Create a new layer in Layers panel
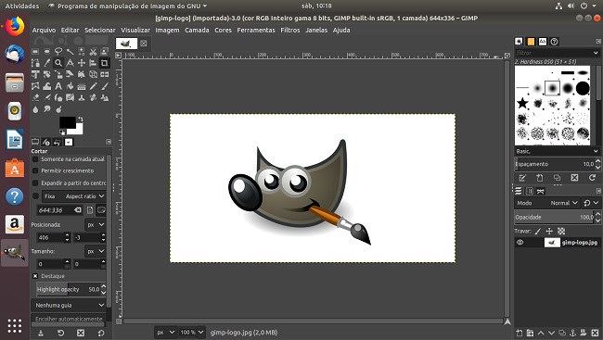Viewport: 603px width, 340px height. click(x=520, y=333)
